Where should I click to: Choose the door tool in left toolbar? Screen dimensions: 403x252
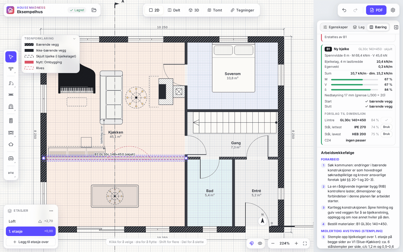tap(11, 83)
